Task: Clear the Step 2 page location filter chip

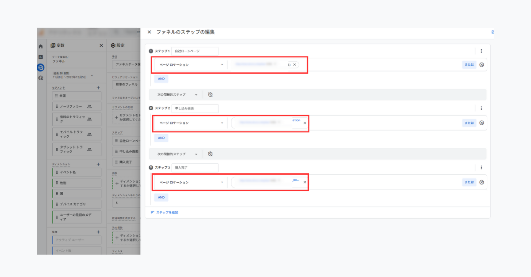Action: click(x=304, y=123)
